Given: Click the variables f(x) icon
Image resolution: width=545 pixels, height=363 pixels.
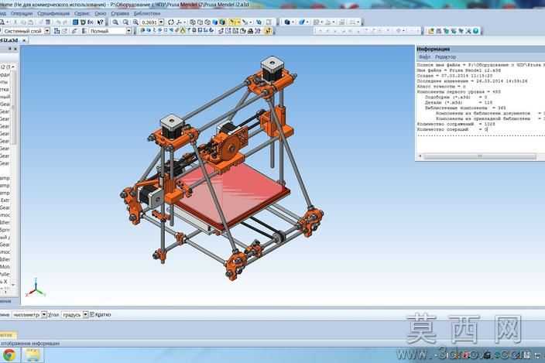Looking at the screenshot, I should point(91,22).
